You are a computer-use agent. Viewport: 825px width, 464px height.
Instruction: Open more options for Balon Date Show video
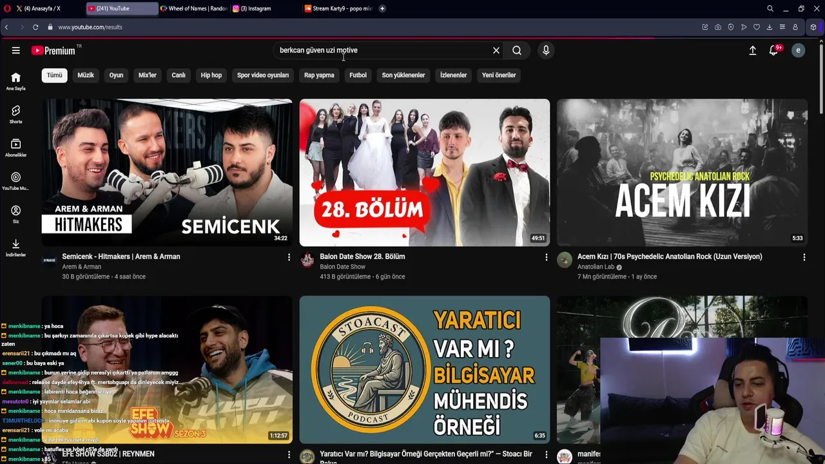546,257
